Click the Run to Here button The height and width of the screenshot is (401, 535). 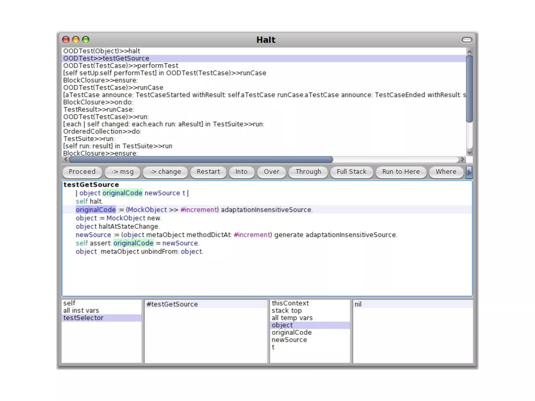401,172
